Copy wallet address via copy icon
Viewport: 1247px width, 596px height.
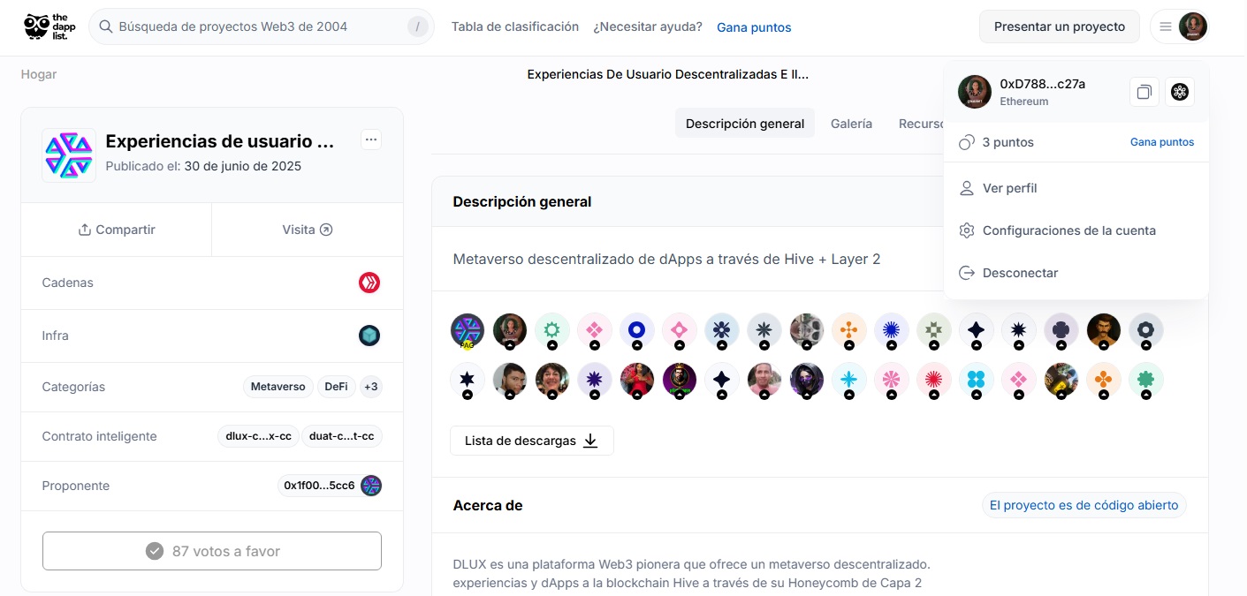pos(1144,92)
